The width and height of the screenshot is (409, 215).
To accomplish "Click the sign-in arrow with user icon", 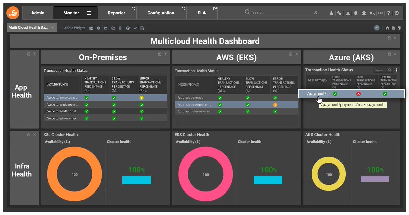I will 372,13.
